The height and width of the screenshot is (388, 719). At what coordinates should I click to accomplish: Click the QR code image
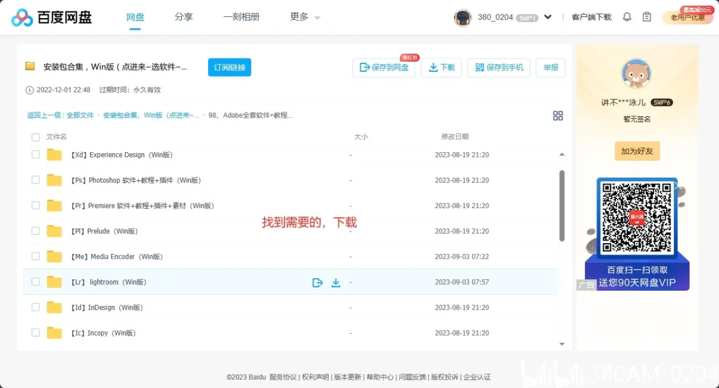(636, 217)
